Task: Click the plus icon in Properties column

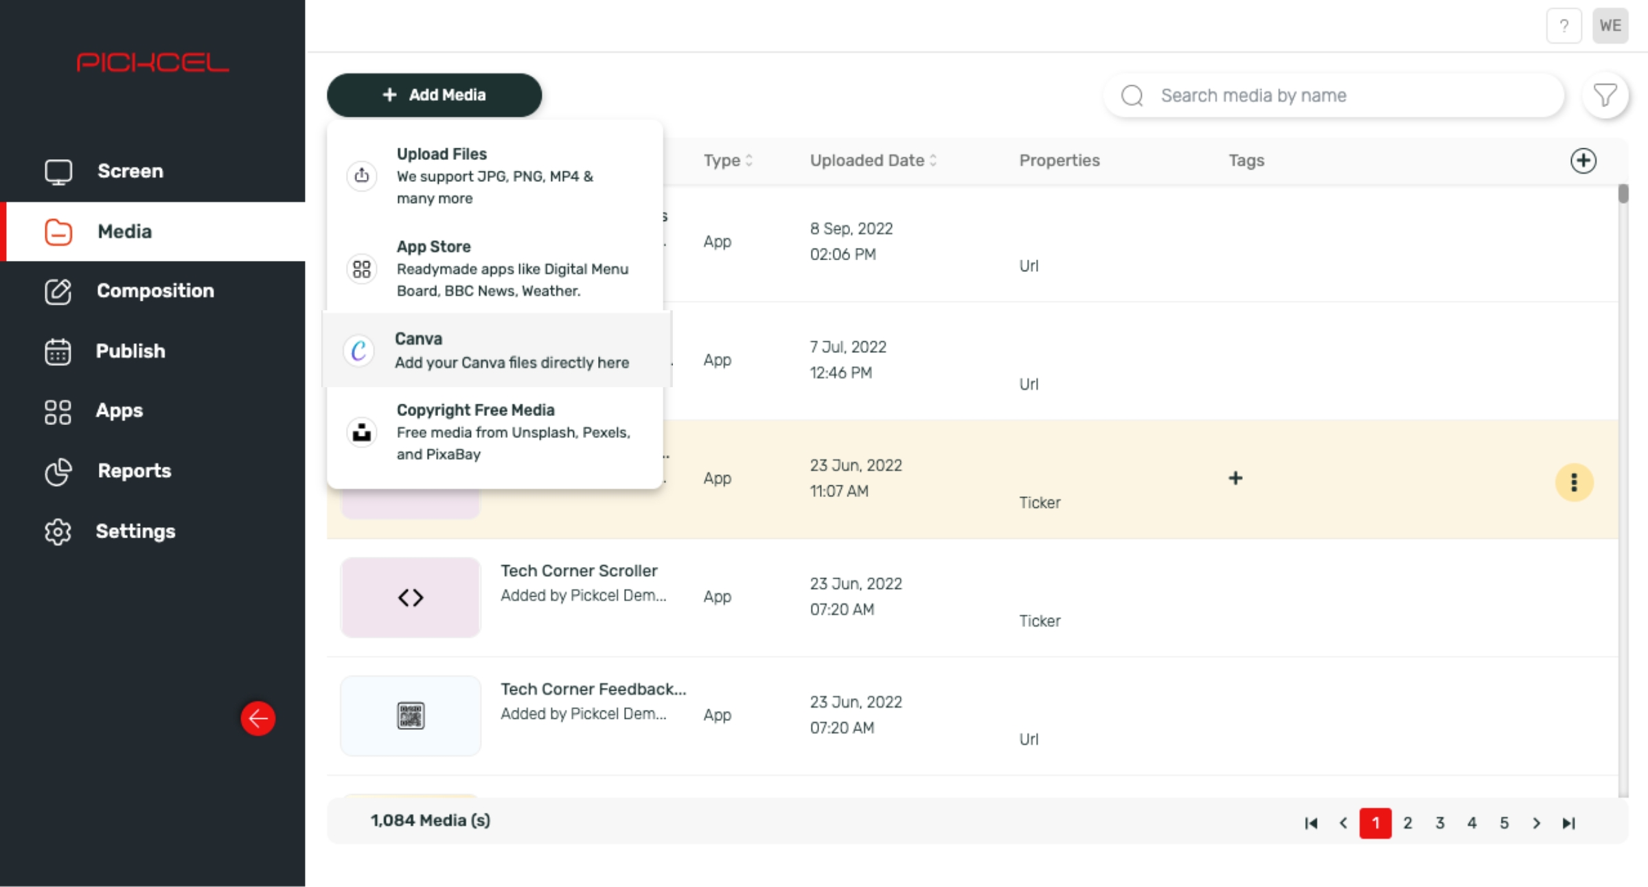Action: tap(1235, 477)
